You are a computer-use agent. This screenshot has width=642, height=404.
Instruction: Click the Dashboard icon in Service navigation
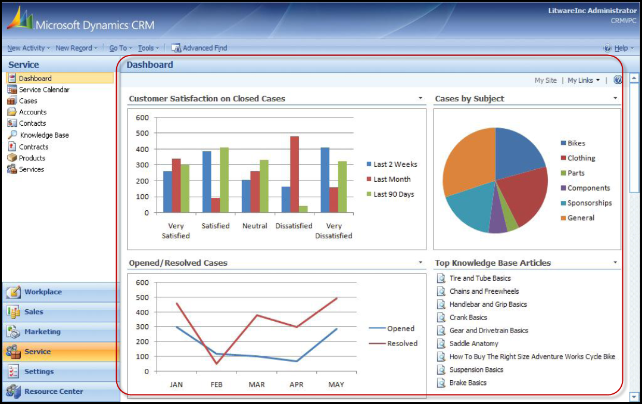13,78
